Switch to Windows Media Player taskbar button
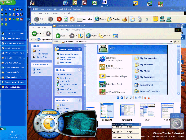Viewport: 186px width, 140px height. click(x=13, y=87)
